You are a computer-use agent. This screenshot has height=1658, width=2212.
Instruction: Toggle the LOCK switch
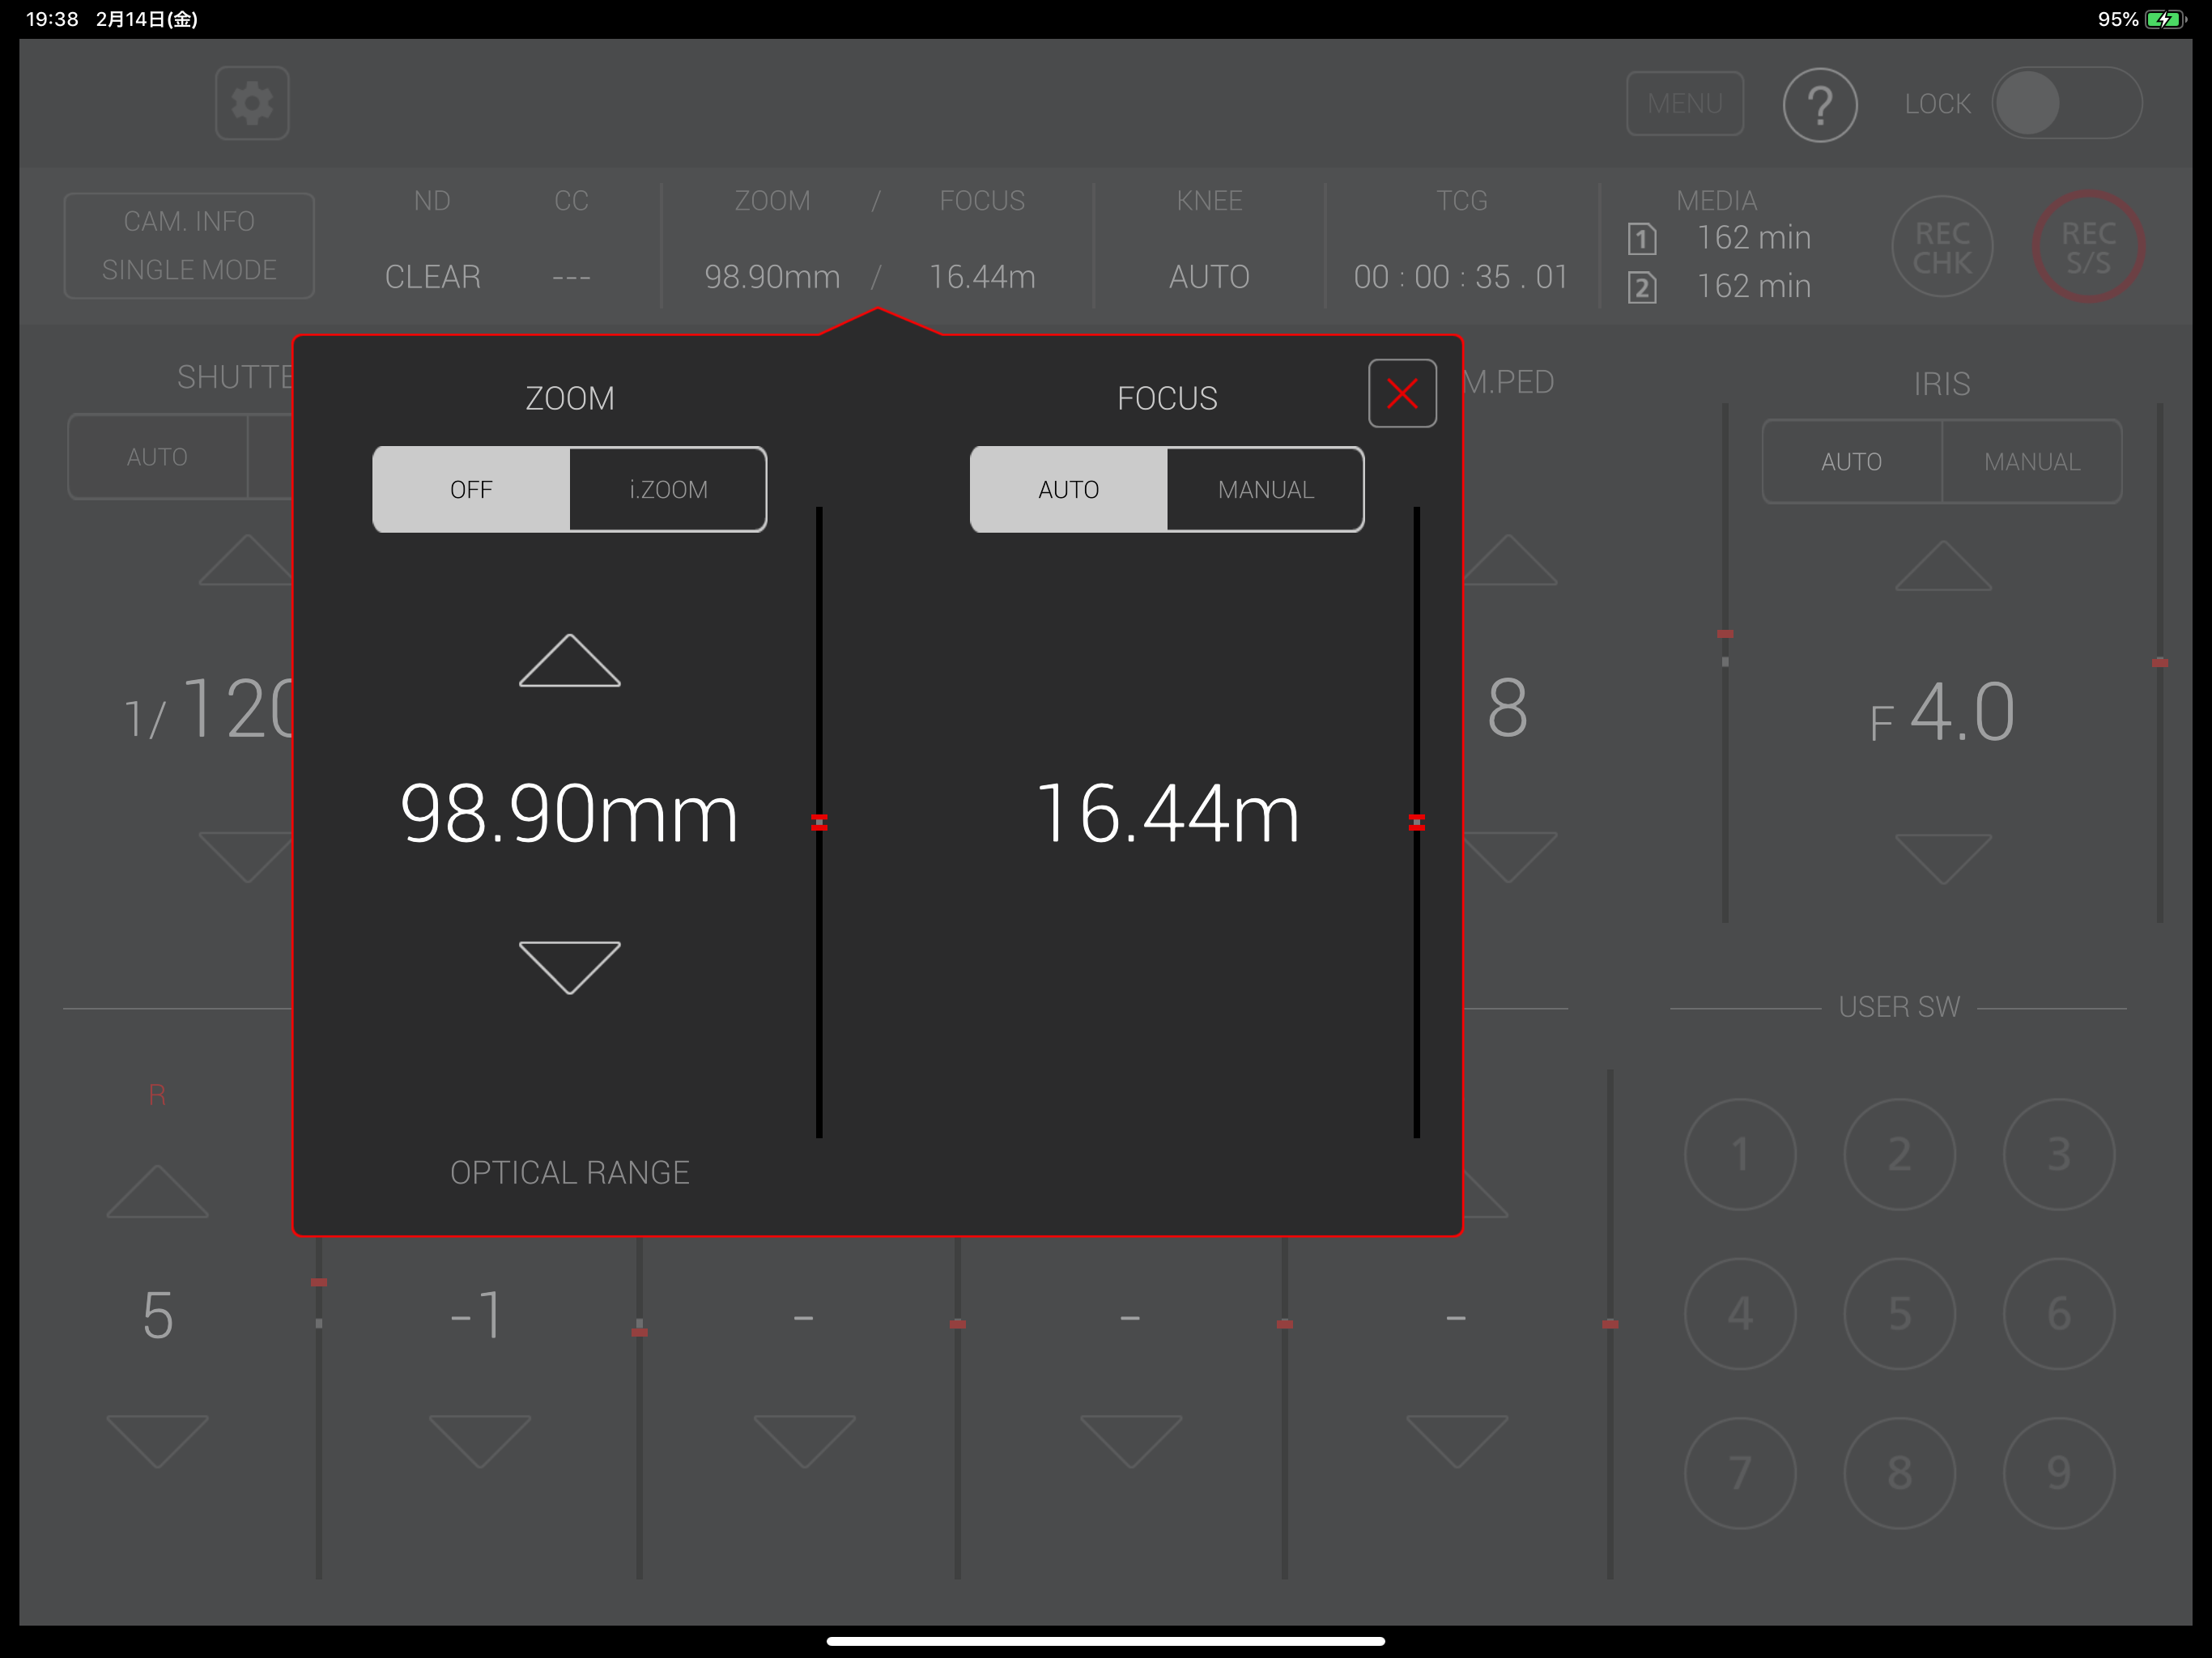pos(2066,103)
